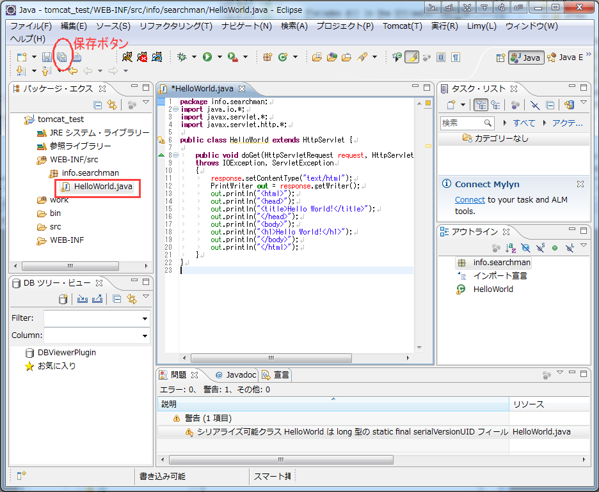Open the Column combo box
This screenshot has height=492, width=599.
coord(97,335)
